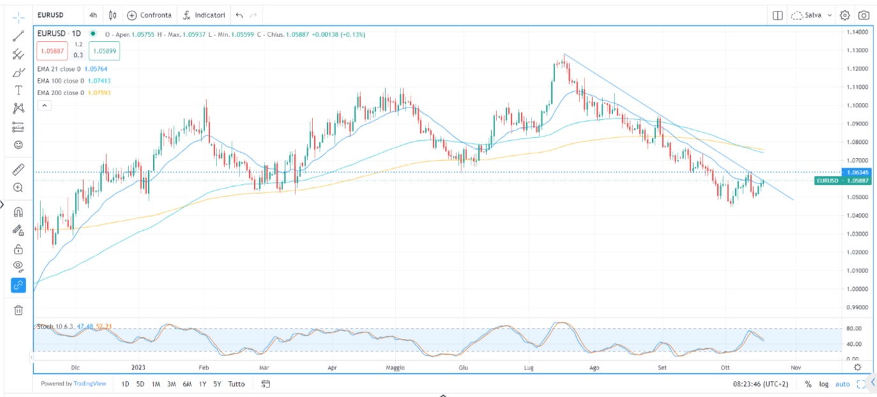
Task: Select the trend line drawing tool
Action: (x=19, y=36)
